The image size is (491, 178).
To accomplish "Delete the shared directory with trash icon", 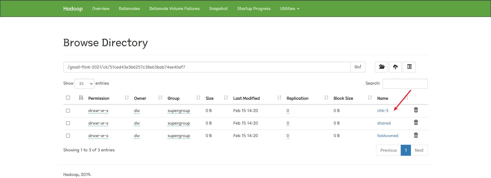I will [416, 123].
